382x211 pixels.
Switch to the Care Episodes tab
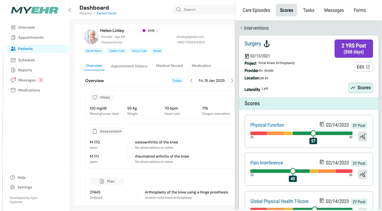256,10
